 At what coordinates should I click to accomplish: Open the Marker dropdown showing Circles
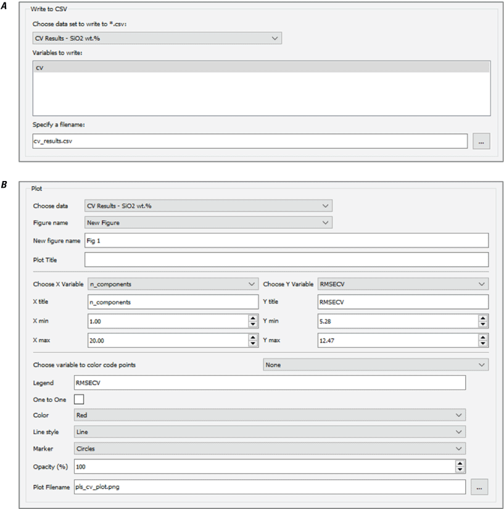click(269, 448)
